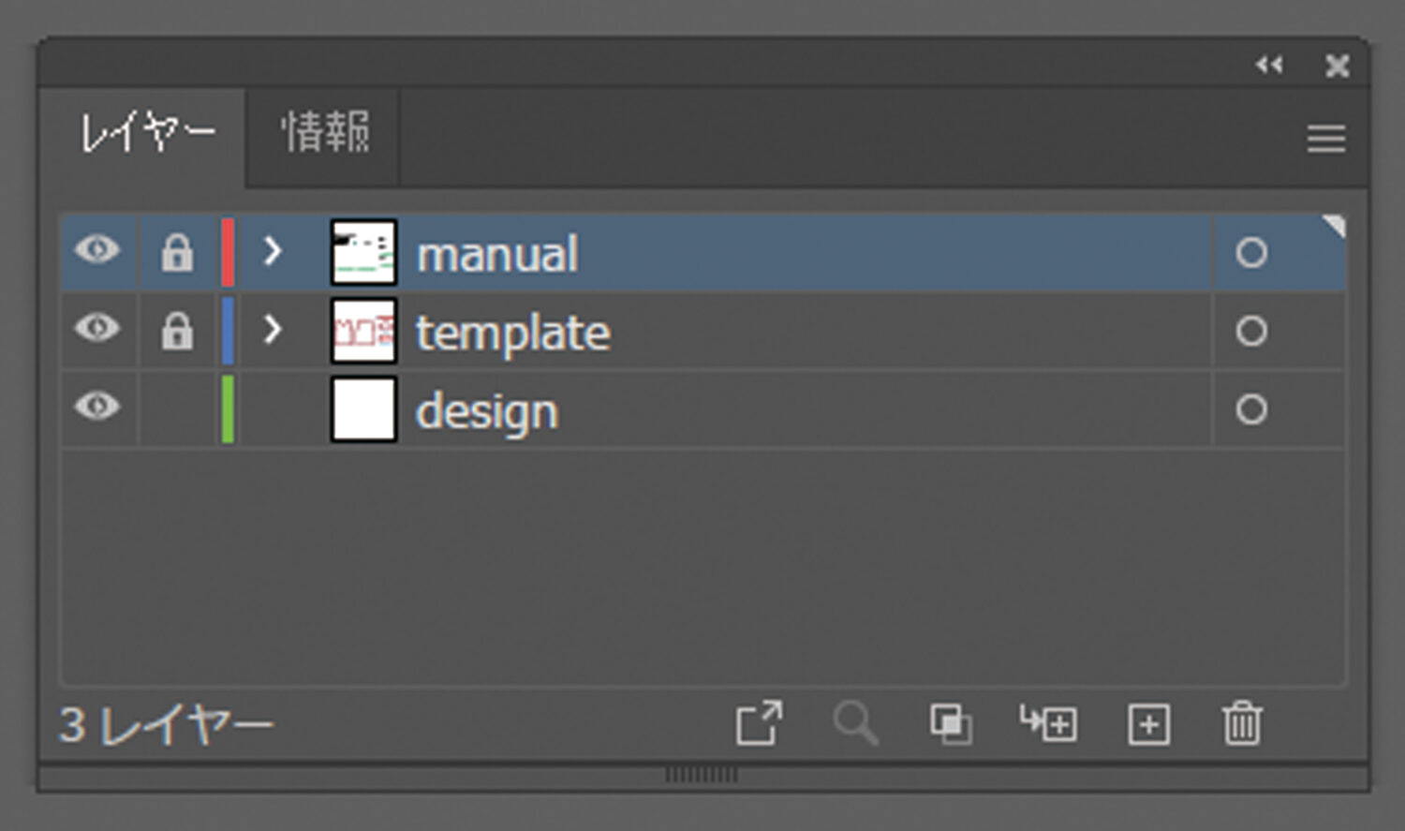This screenshot has width=1405, height=831.
Task: Click the Collect for Export icon
Action: pos(758,723)
